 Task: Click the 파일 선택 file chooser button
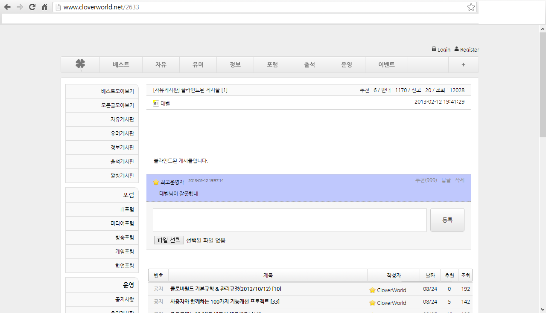[169, 240]
